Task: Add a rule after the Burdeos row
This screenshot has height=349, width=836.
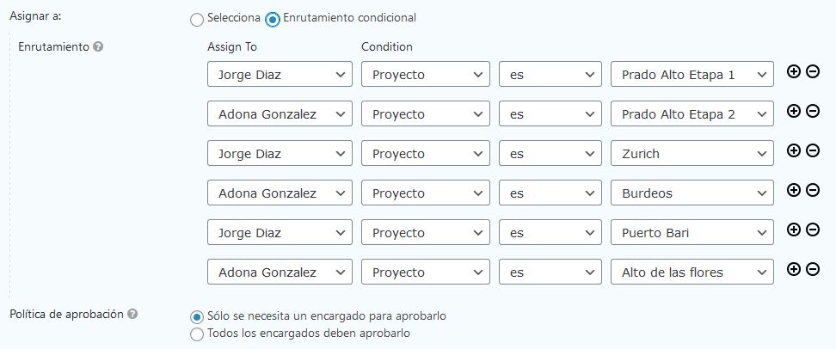Action: coord(794,190)
